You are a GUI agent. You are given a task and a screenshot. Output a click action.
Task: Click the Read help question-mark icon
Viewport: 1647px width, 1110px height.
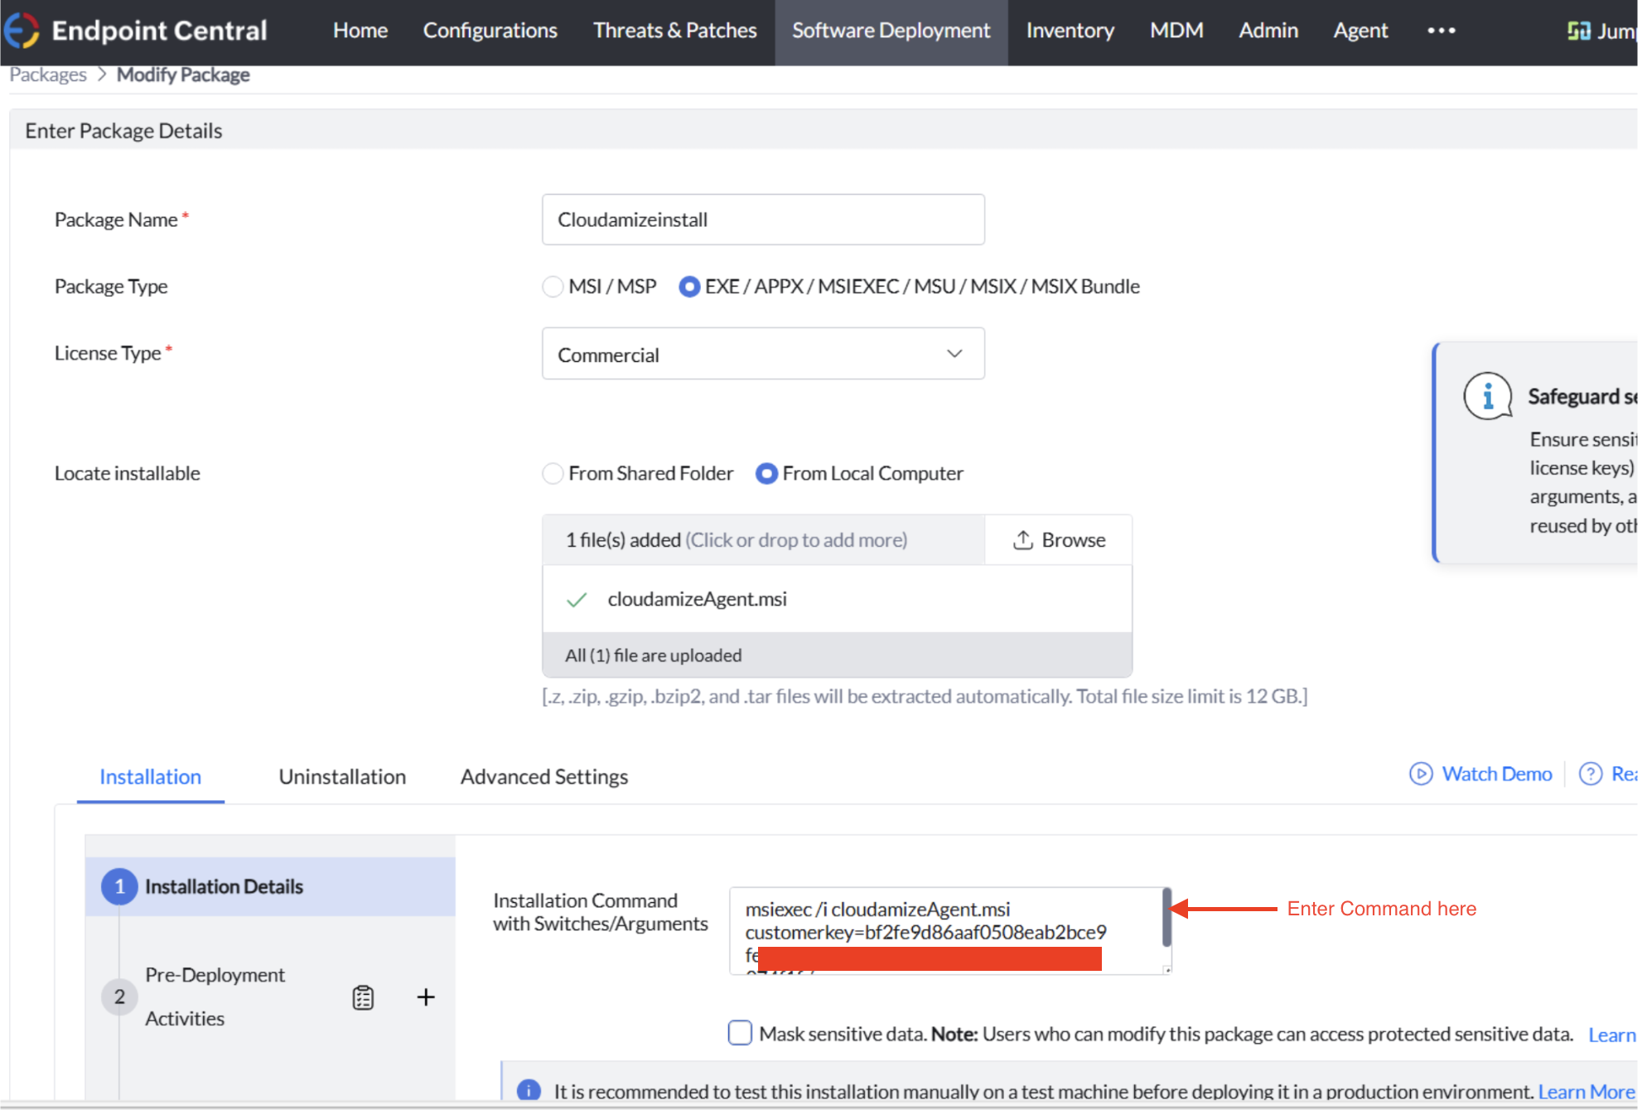click(1590, 774)
